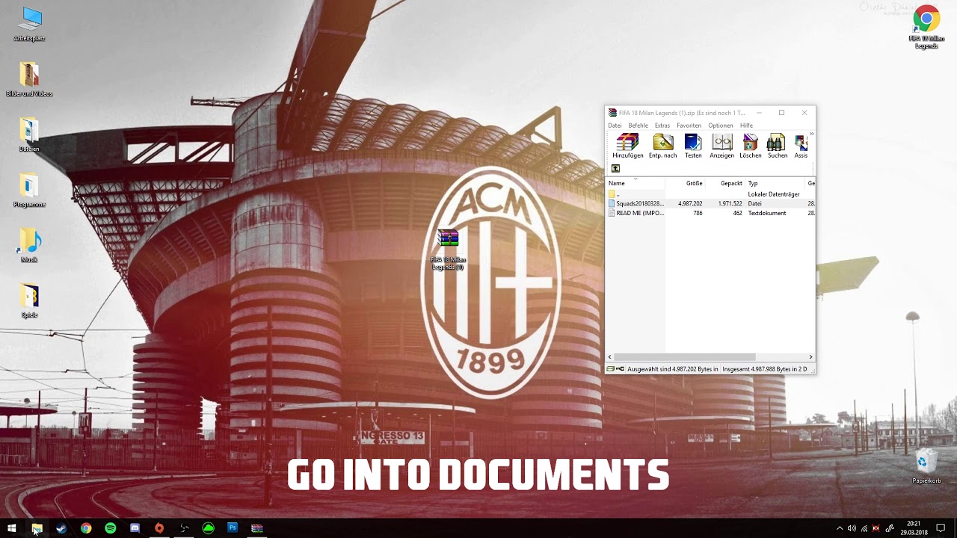
Task: Select the Chrome FIFA 18 Milan Legends shortcut
Action: (926, 27)
